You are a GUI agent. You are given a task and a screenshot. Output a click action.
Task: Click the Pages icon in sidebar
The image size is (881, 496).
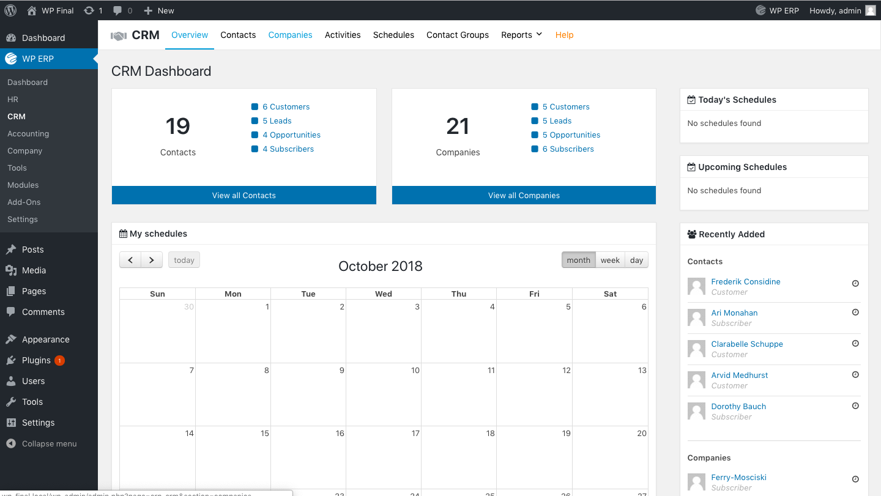[11, 291]
